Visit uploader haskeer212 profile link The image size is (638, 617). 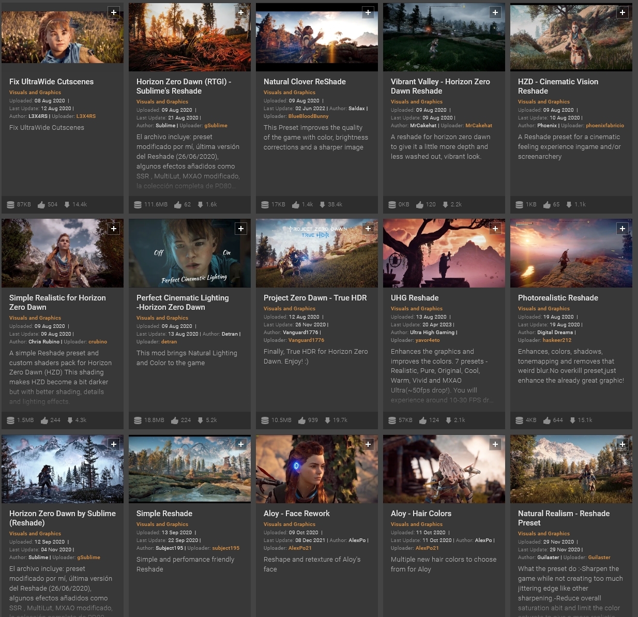tap(557, 340)
